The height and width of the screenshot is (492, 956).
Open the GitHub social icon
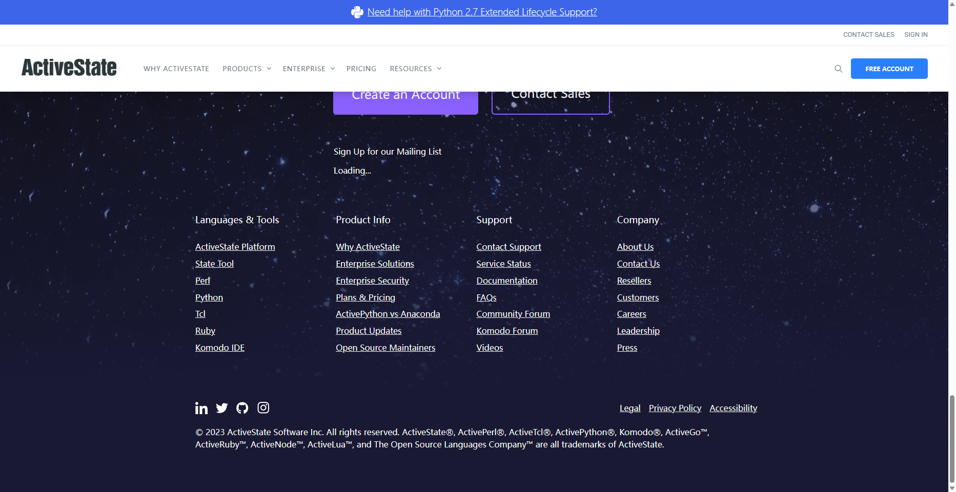point(242,408)
